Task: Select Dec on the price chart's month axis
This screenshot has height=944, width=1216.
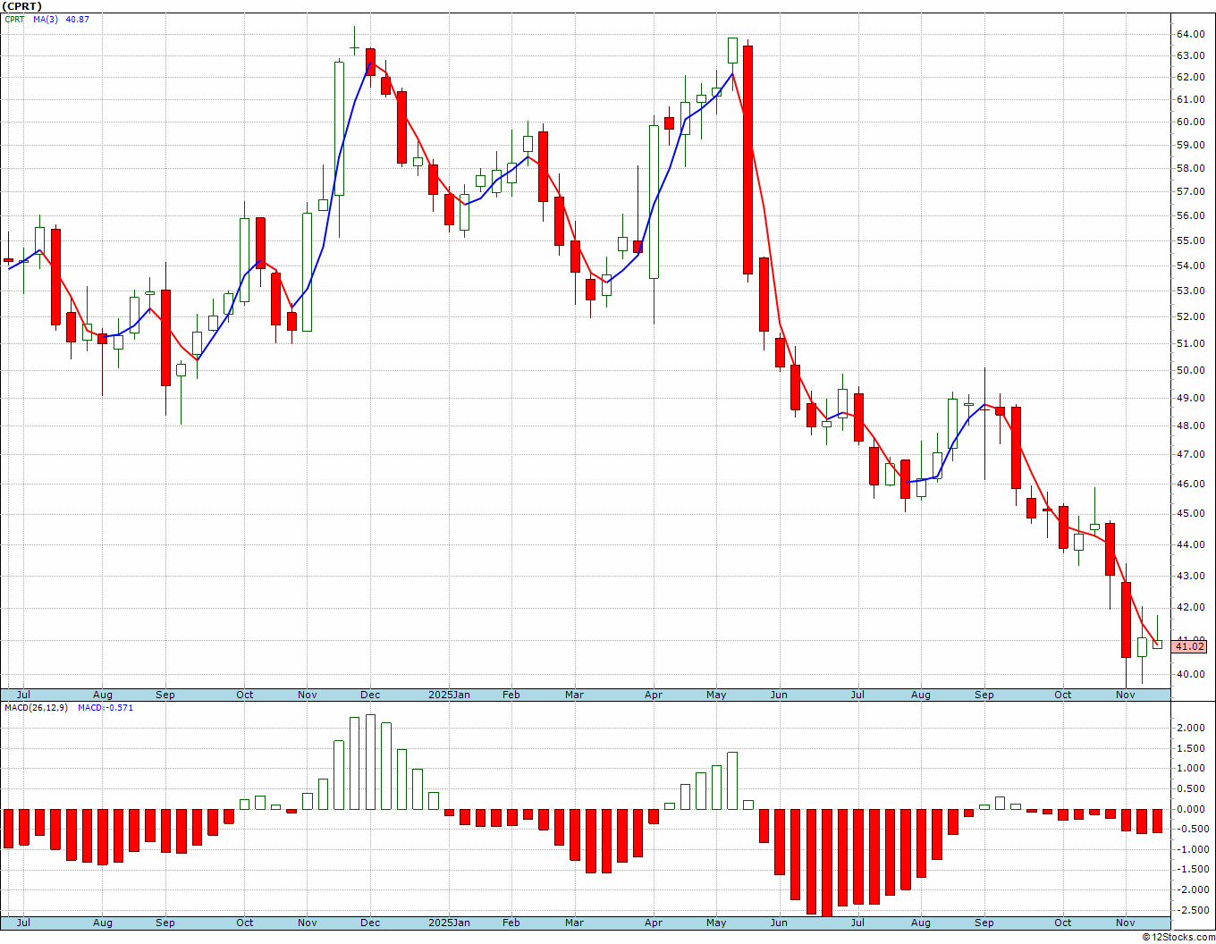Action: click(370, 695)
